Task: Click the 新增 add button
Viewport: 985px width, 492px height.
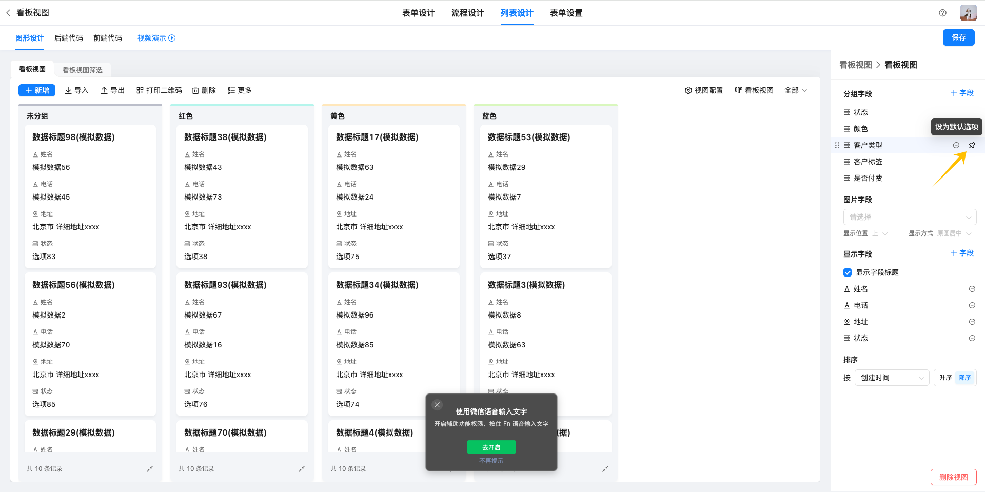Action: click(37, 90)
